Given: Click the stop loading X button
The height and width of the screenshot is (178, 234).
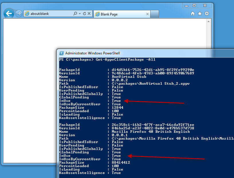Looking at the screenshot, I should tap(89, 14).
